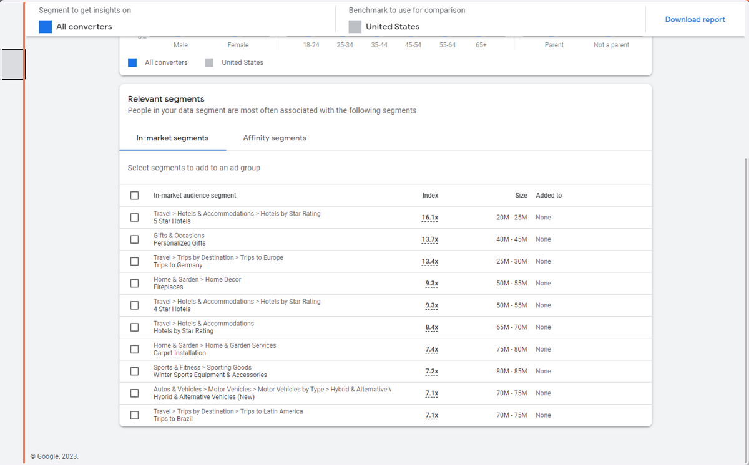
Task: Click None in the 5 Star Hotels row
Action: click(x=543, y=218)
